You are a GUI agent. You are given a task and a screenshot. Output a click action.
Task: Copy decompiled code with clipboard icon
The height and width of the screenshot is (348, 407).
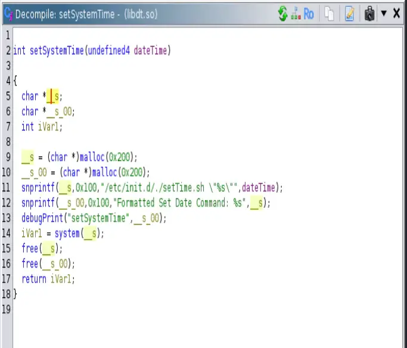329,14
